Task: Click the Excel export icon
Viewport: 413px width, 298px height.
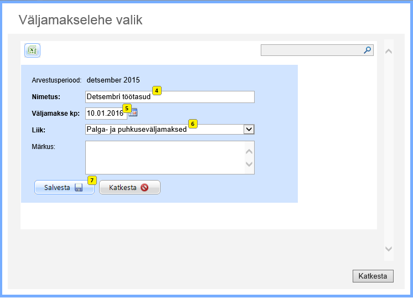Action: coord(32,50)
